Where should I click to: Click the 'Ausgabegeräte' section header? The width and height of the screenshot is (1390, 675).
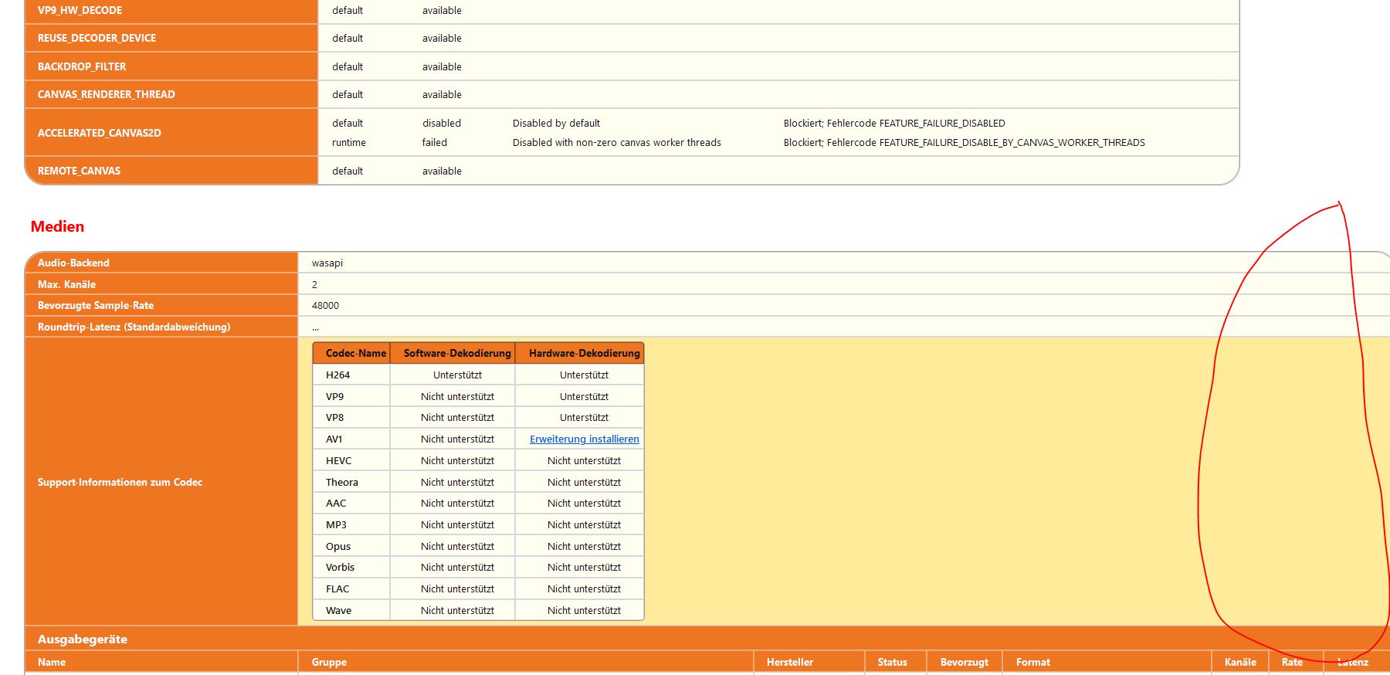[83, 639]
